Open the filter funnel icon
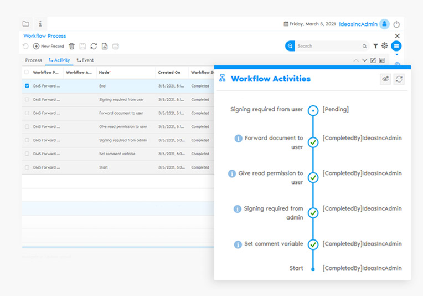This screenshot has height=296, width=423. tap(375, 46)
